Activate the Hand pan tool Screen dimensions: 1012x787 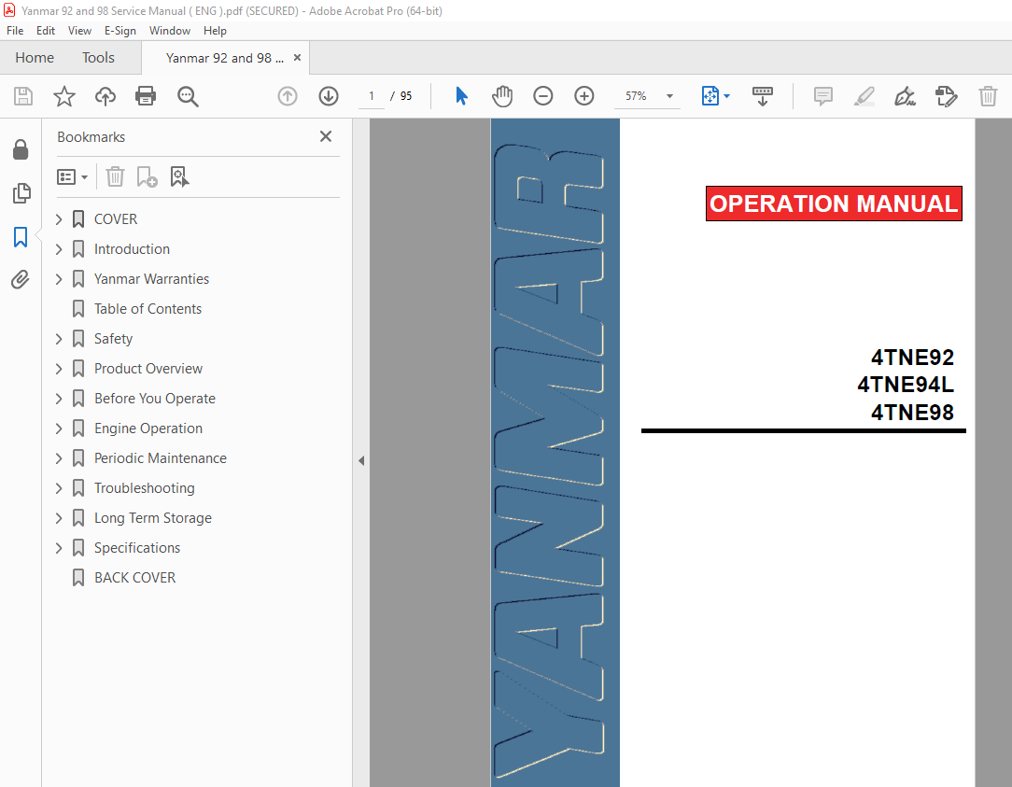tap(502, 96)
